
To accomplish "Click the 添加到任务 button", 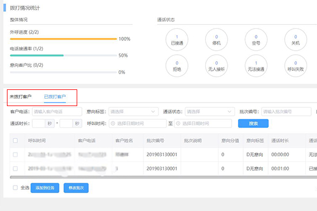I will coord(45,188).
